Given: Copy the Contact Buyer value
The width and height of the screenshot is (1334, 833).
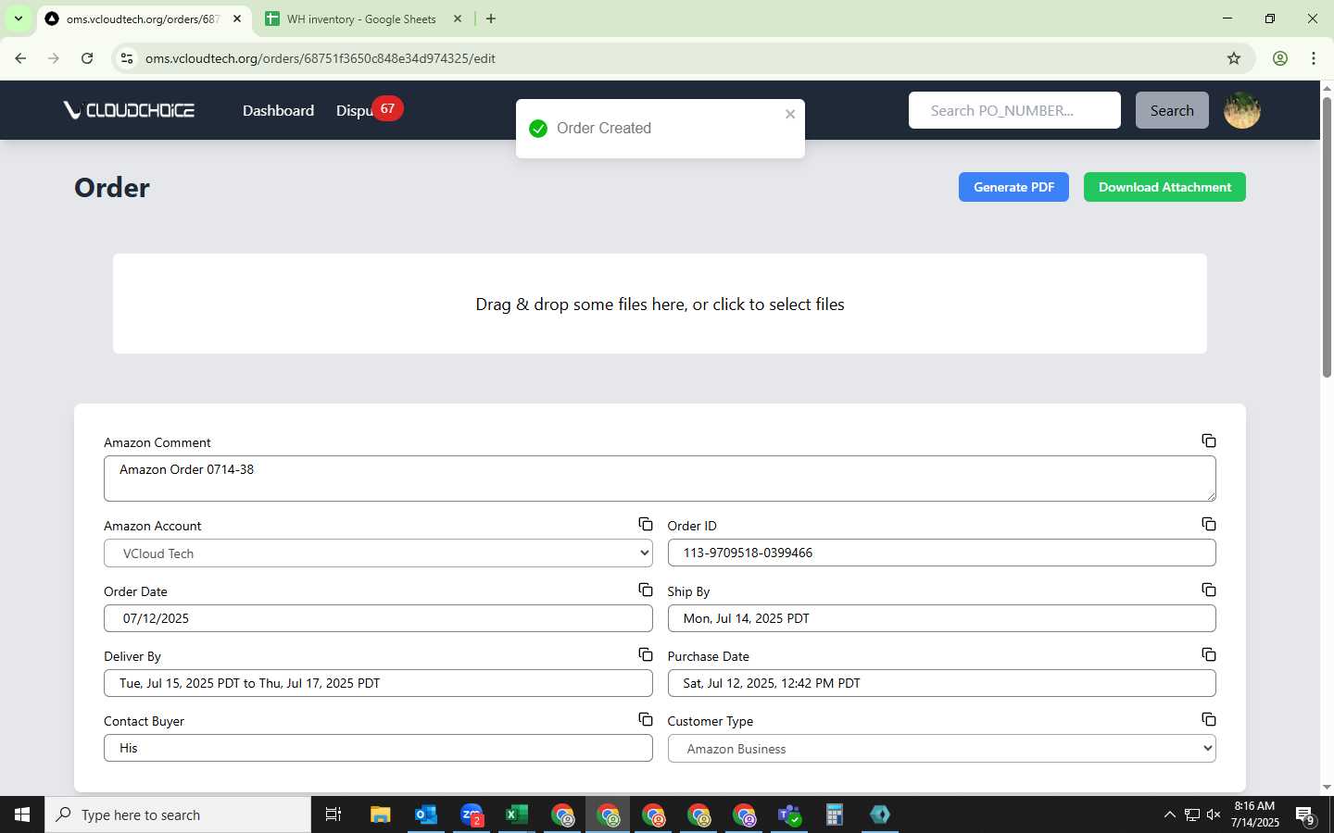Looking at the screenshot, I should (645, 719).
